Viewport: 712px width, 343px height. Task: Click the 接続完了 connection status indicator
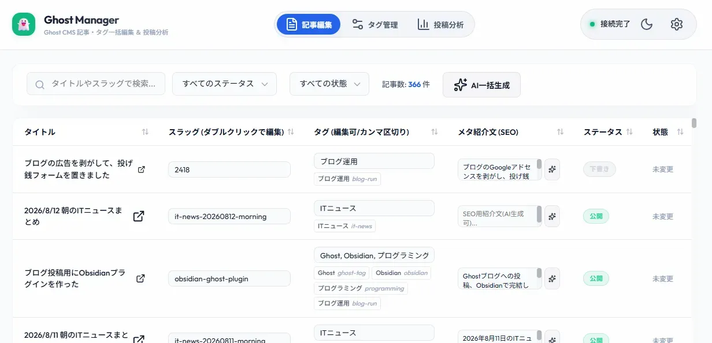click(x=610, y=24)
